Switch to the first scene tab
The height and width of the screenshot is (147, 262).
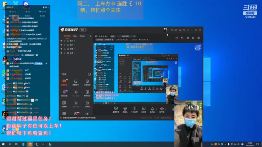pos(67,36)
